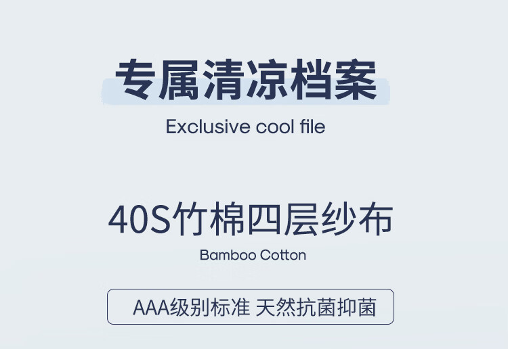
Task: Select the characters 四层 in the title
Action: click(x=282, y=218)
